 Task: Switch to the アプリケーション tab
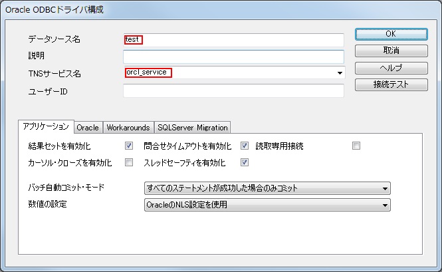tap(47, 126)
